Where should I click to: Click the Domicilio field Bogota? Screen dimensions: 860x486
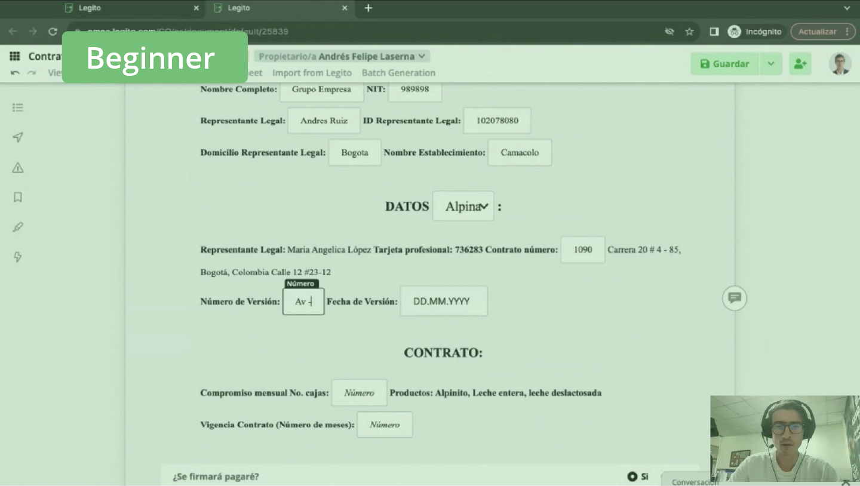pyautogui.click(x=355, y=152)
